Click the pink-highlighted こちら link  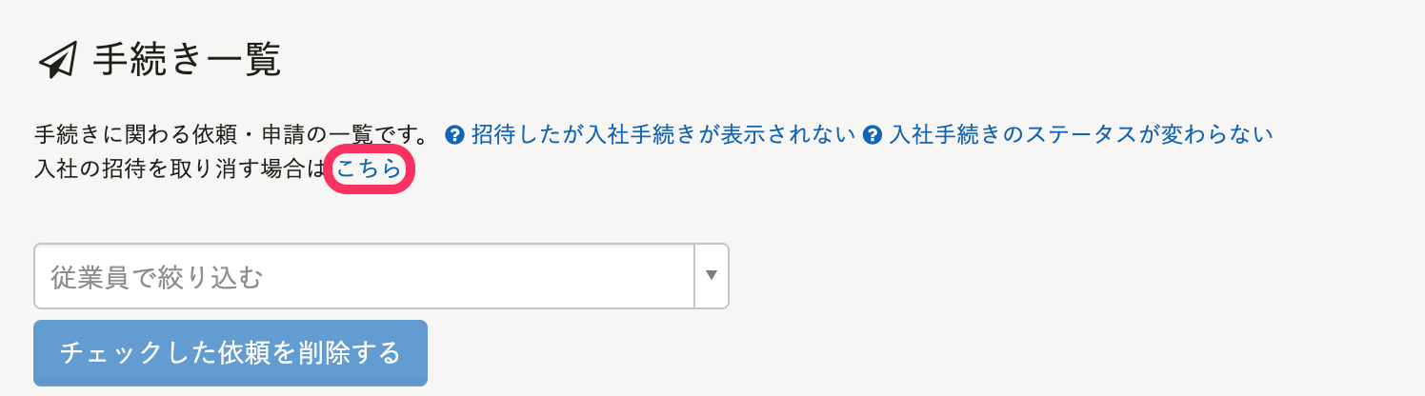click(369, 171)
